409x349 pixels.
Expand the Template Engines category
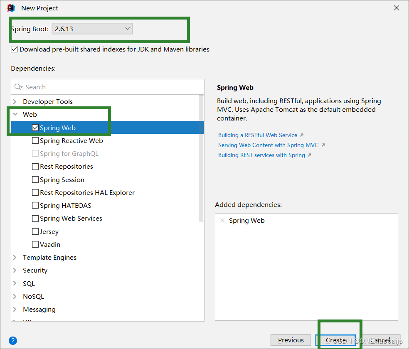(15, 257)
